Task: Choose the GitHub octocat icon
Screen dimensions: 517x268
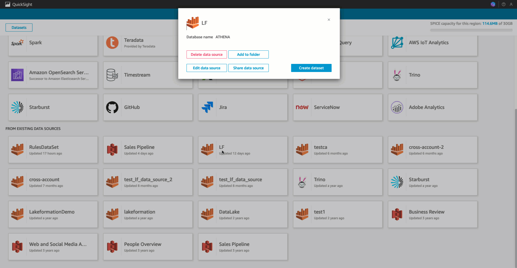Action: pos(112,107)
